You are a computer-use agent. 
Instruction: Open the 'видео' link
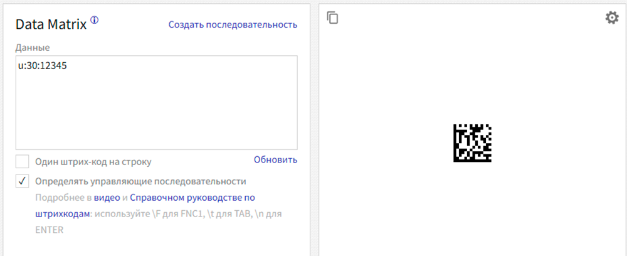click(x=107, y=198)
